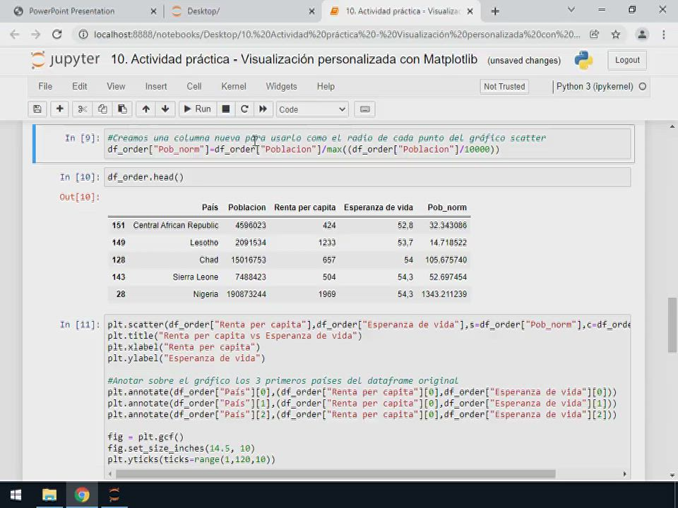Paste cells below using the toolbar icon
This screenshot has width=678, height=508.
click(122, 109)
